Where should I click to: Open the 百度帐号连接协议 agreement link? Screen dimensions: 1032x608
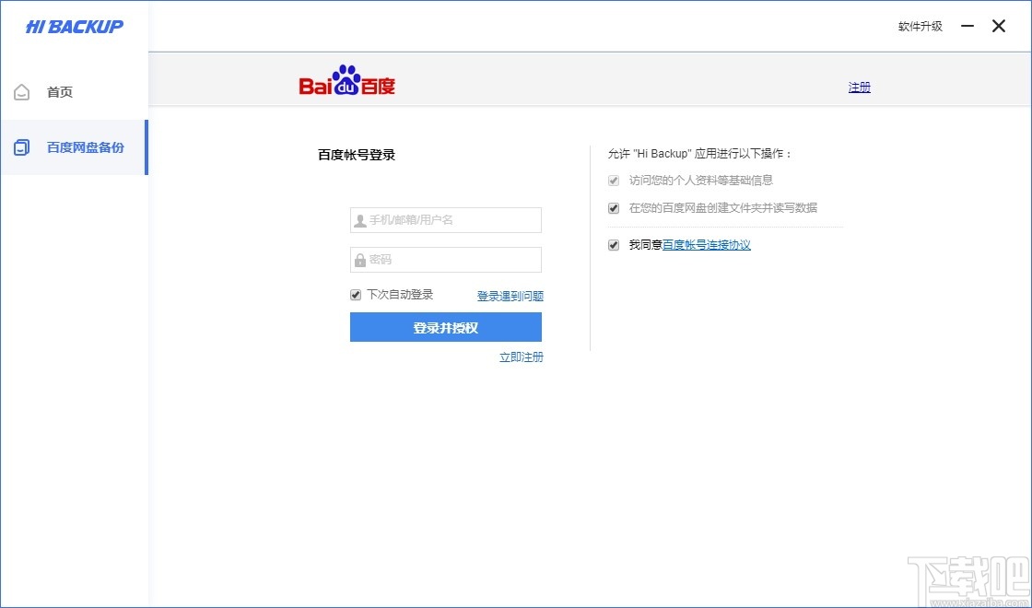coord(706,244)
